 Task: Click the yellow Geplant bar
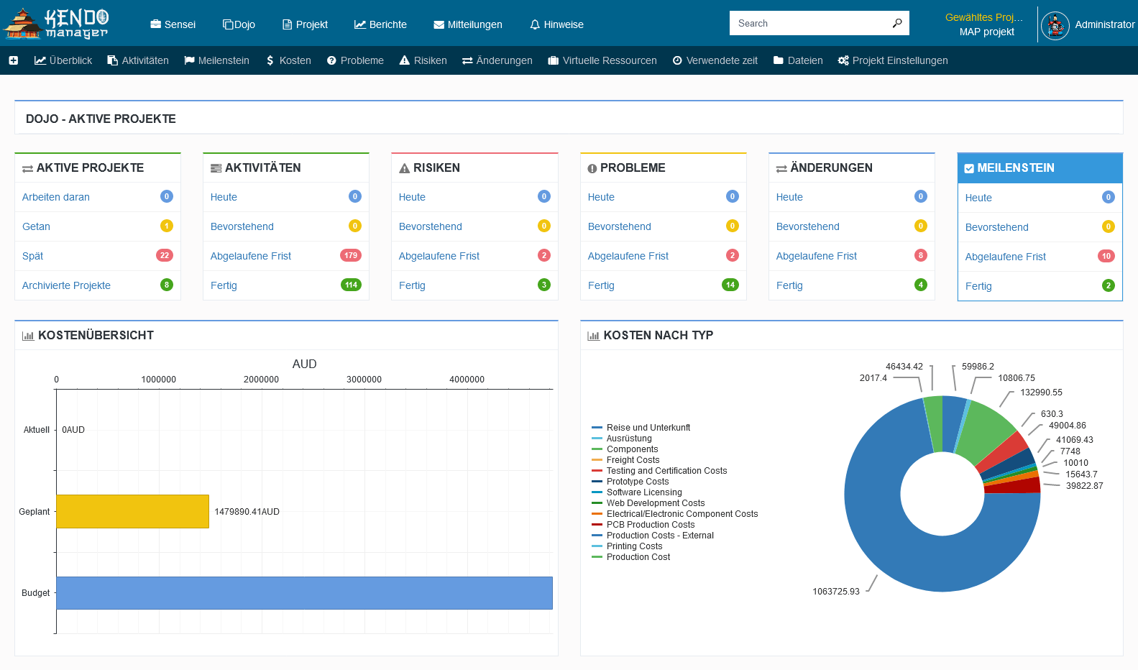click(133, 511)
